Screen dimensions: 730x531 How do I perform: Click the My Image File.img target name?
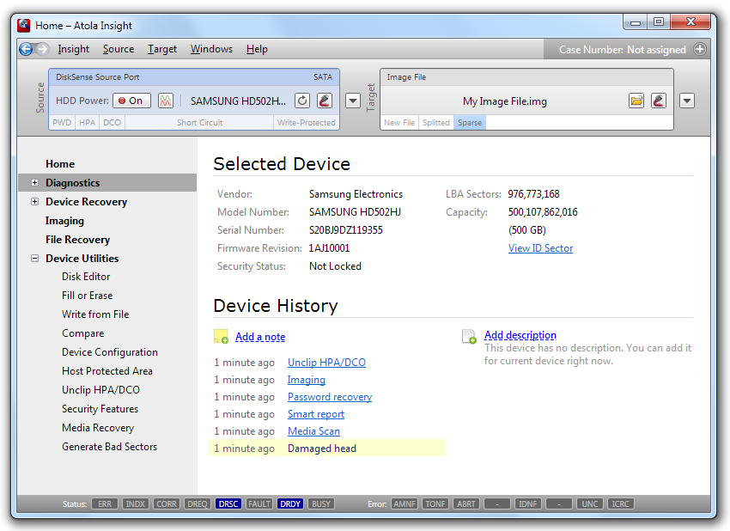[505, 101]
